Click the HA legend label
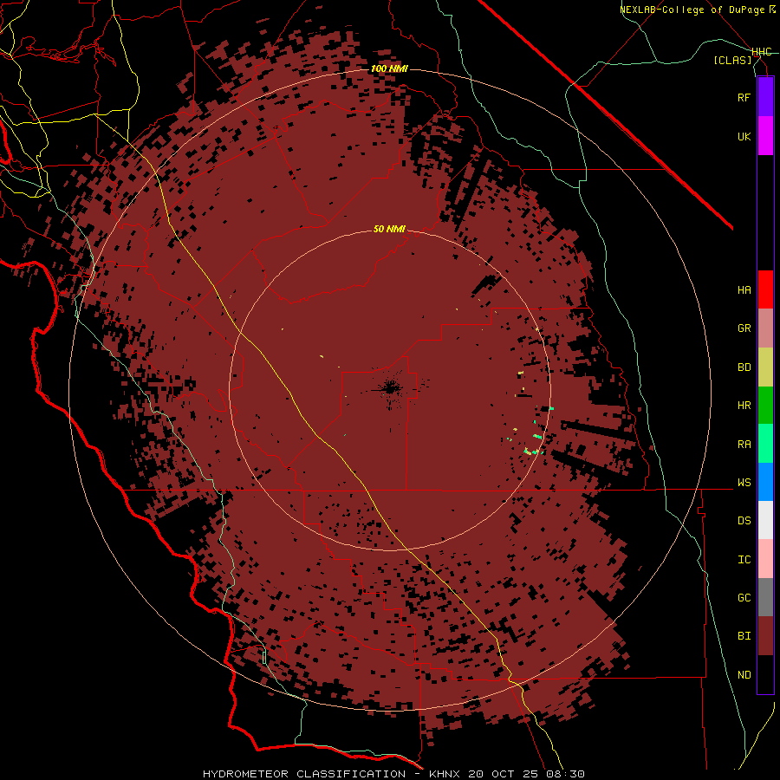 [744, 290]
